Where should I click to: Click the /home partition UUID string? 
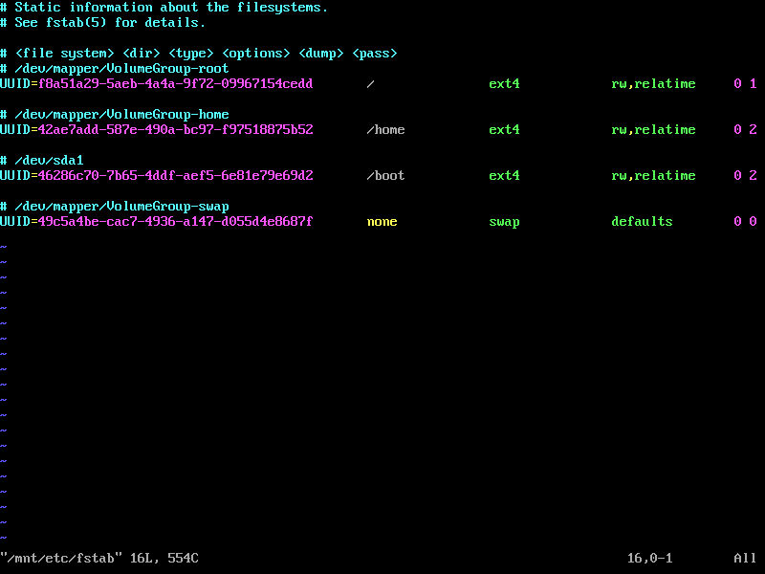point(175,129)
